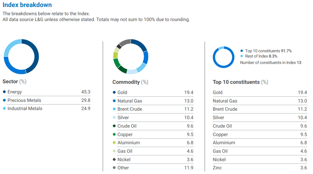Click 'Number of constituents in Index 13' text
The height and width of the screenshot is (174, 313).
click(x=271, y=62)
